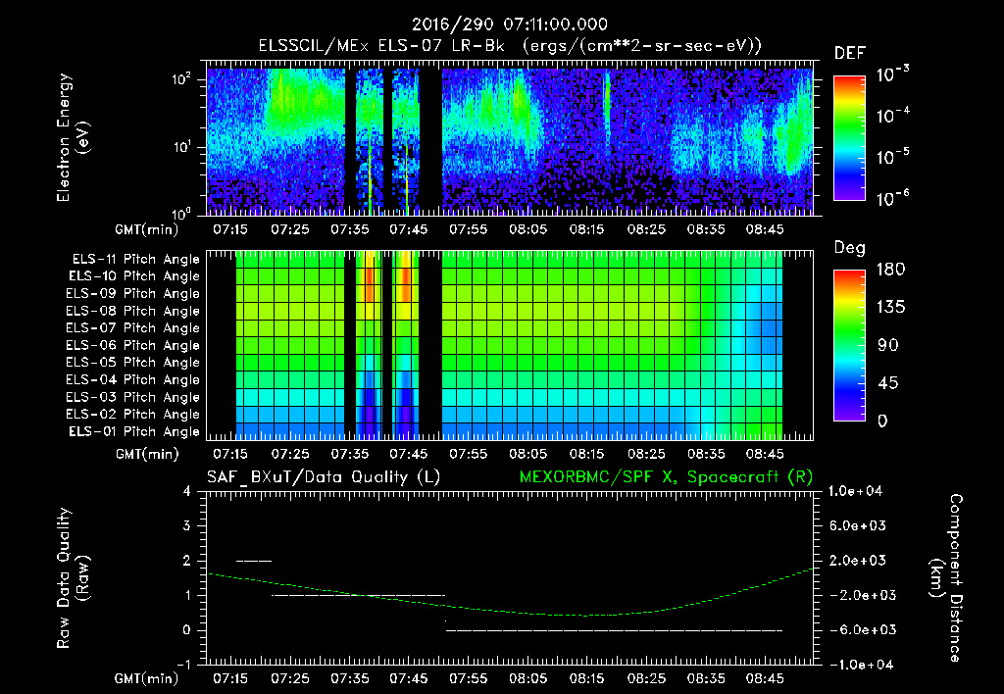
Task: Select the ELS-10 Pitch Angle row label
Action: [135, 276]
